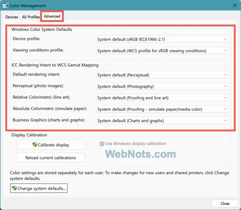Image resolution: width=241 pixels, height=210 pixels.
Task: Switch to the Devices tab
Action: click(x=12, y=17)
